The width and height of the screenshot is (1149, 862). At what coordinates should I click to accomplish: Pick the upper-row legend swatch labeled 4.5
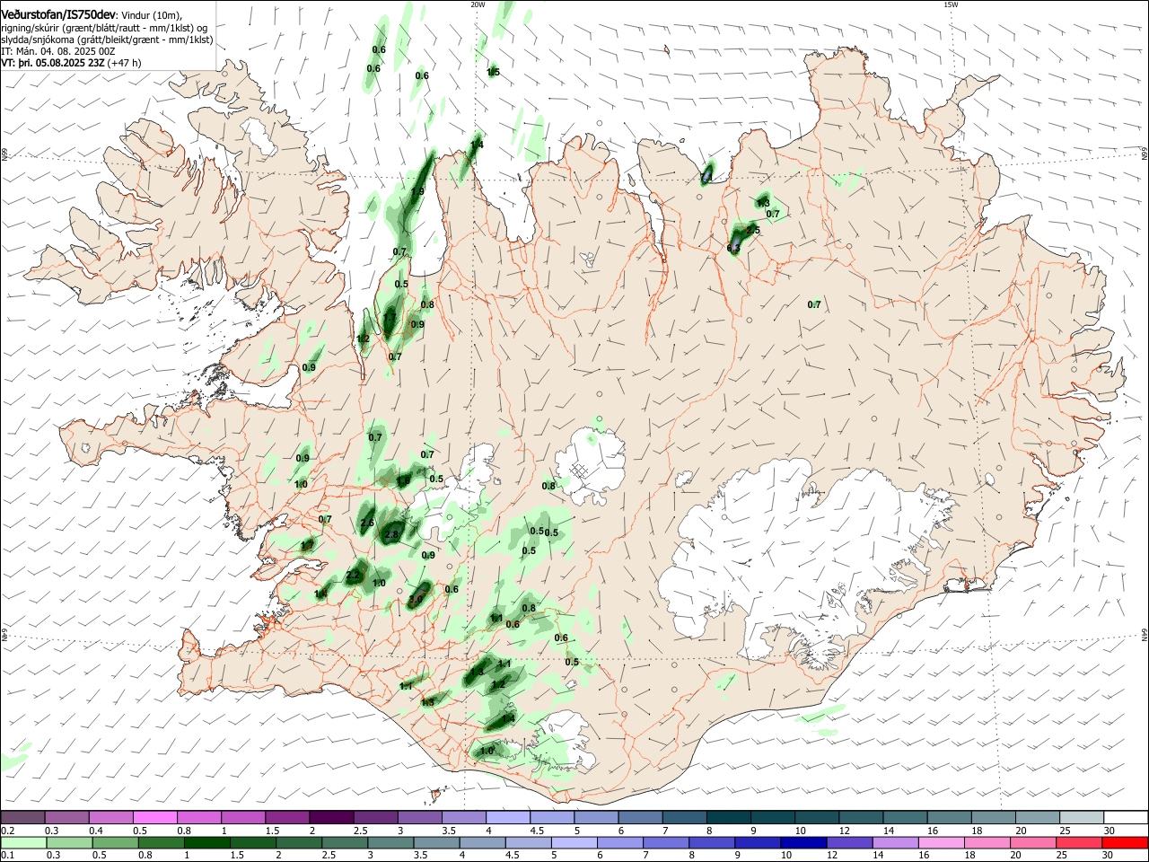pos(552,817)
